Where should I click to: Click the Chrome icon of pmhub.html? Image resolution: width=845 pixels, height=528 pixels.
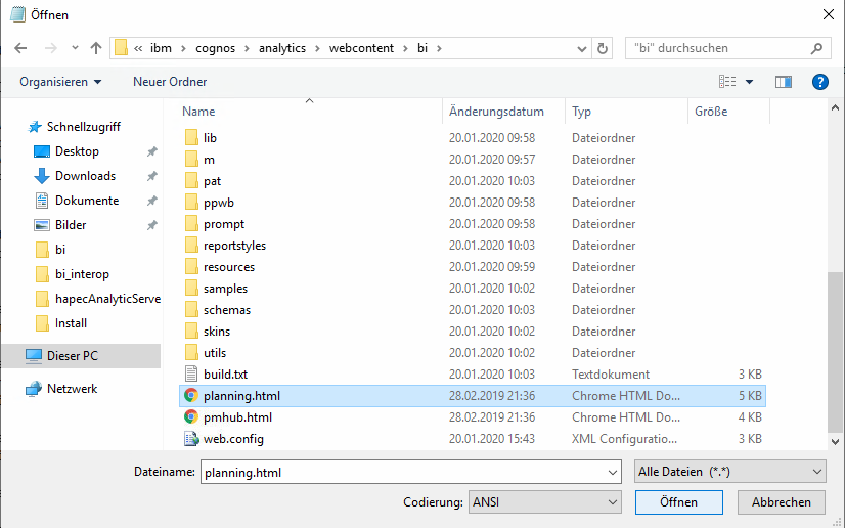pos(191,417)
